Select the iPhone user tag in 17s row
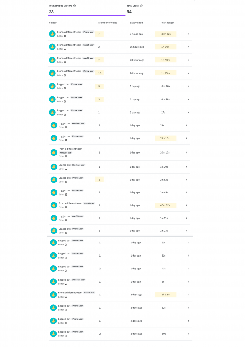 pyautogui.click(x=76, y=110)
